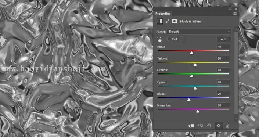Delete the adjustment layer with trash icon
Screen dimensions: 259x137
227,126
